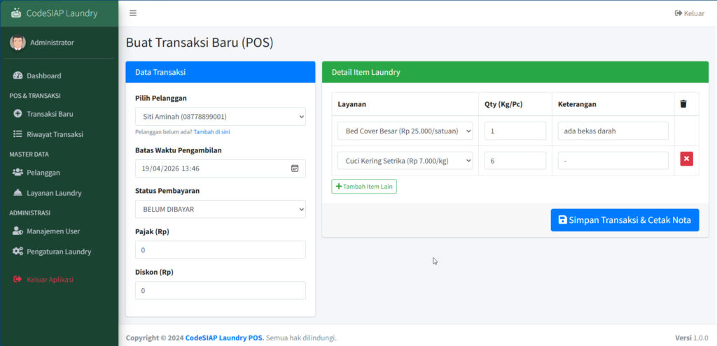
Task: Click the trash icon in table header
Action: click(x=683, y=104)
